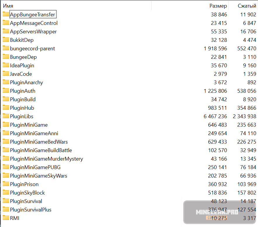Select the PluginSkyBlock folder name
Viewport: 258px width, 227px height.
[x=27, y=193]
